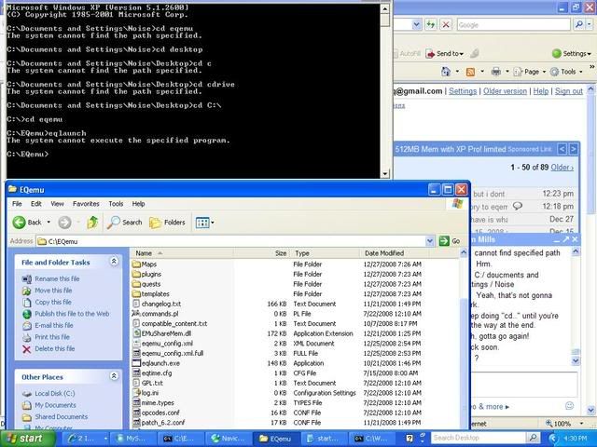Select eqemu_config.xml file icon
Image resolution: width=597 pixels, height=447 pixels.
point(136,344)
